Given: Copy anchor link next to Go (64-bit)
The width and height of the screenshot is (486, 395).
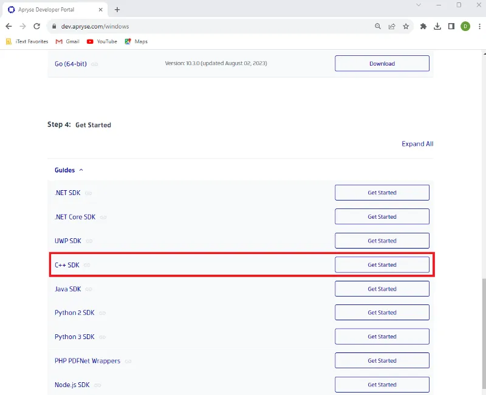Looking at the screenshot, I should pos(95,64).
